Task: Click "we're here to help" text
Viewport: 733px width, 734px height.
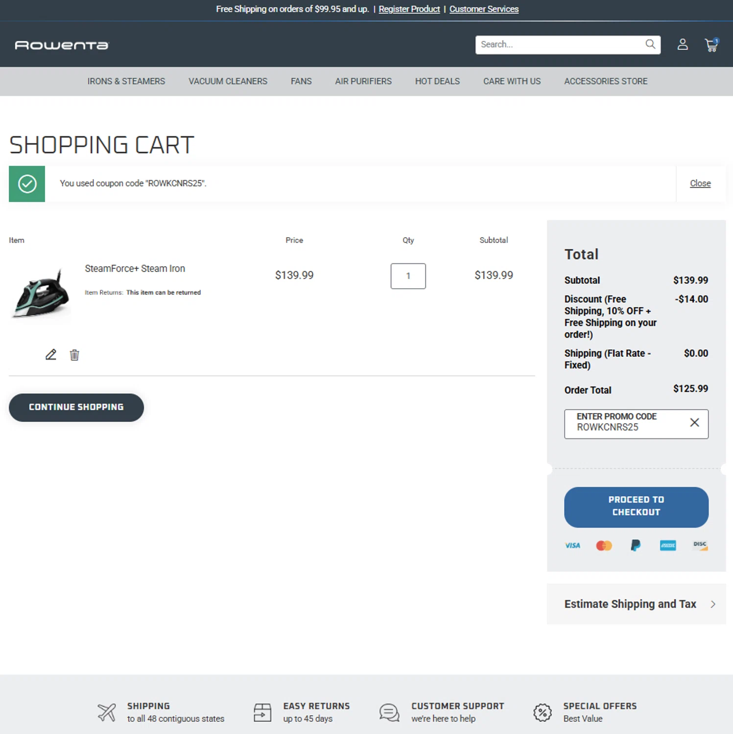Action: coord(443,719)
